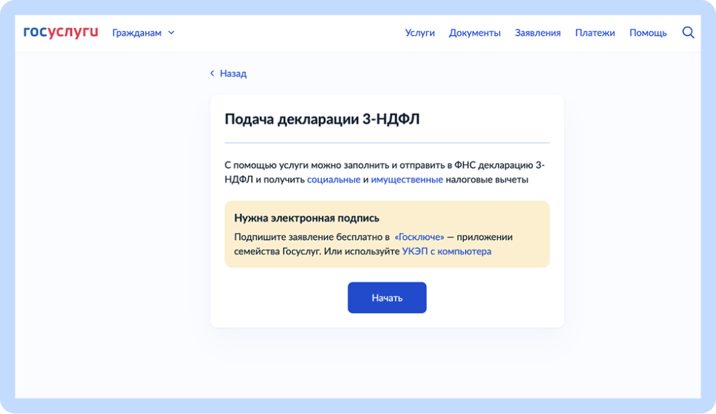Image resolution: width=716 pixels, height=414 pixels.
Task: Open the Заявления menu item
Action: (538, 32)
